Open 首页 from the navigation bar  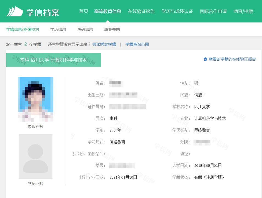pyautogui.click(x=84, y=11)
